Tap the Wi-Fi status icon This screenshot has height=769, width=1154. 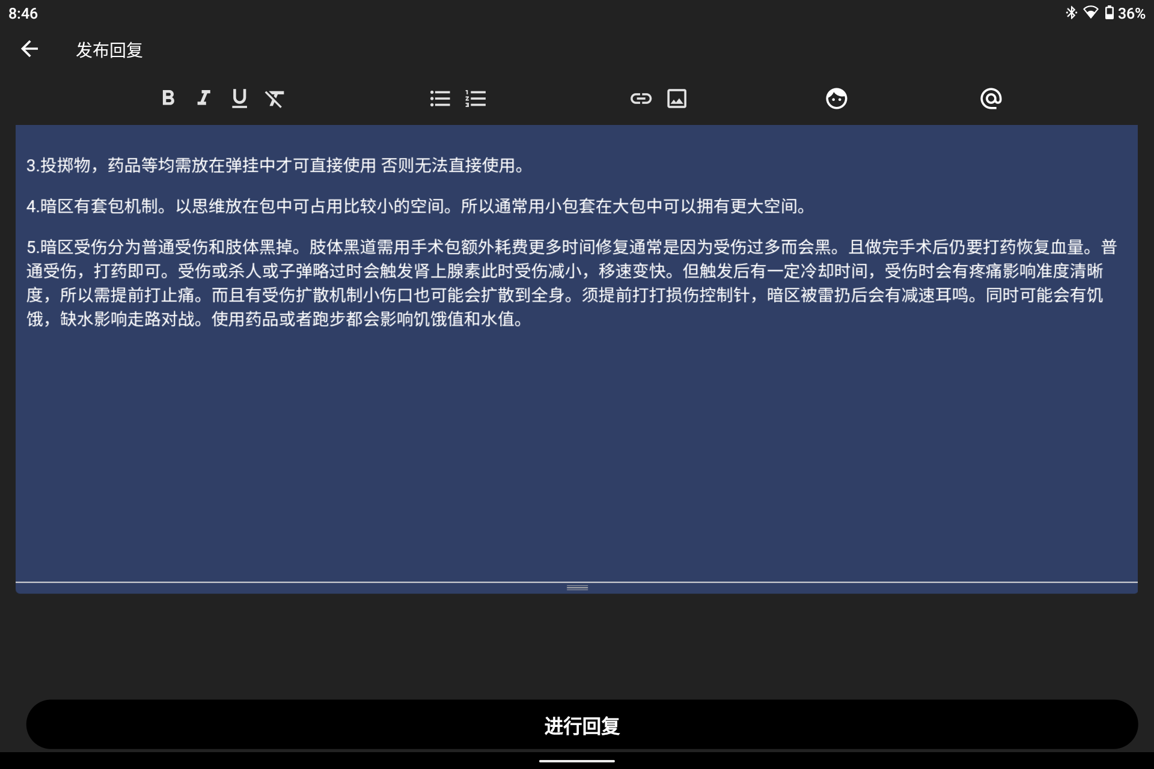[1090, 13]
